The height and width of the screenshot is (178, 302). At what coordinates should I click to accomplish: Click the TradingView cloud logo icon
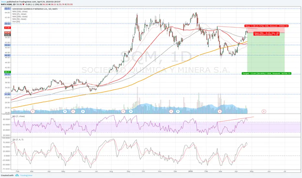click(17, 175)
